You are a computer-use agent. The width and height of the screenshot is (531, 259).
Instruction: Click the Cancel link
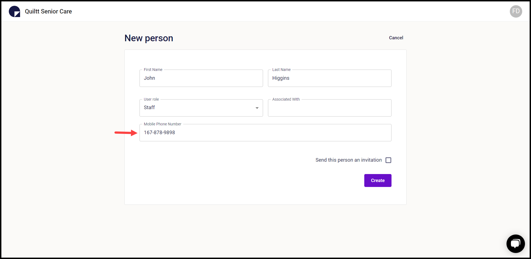pos(396,38)
